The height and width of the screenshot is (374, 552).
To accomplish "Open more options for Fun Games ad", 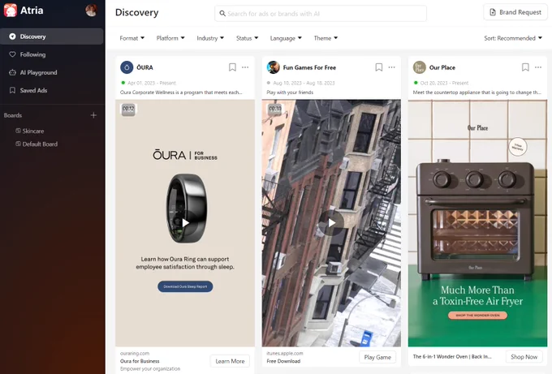I will click(391, 67).
